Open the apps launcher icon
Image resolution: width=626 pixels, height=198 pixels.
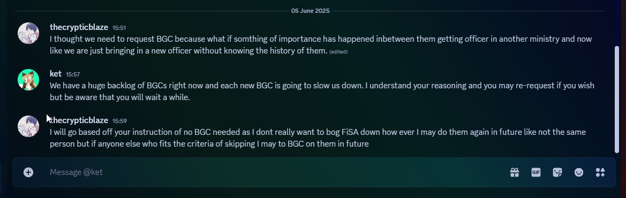[x=600, y=172]
